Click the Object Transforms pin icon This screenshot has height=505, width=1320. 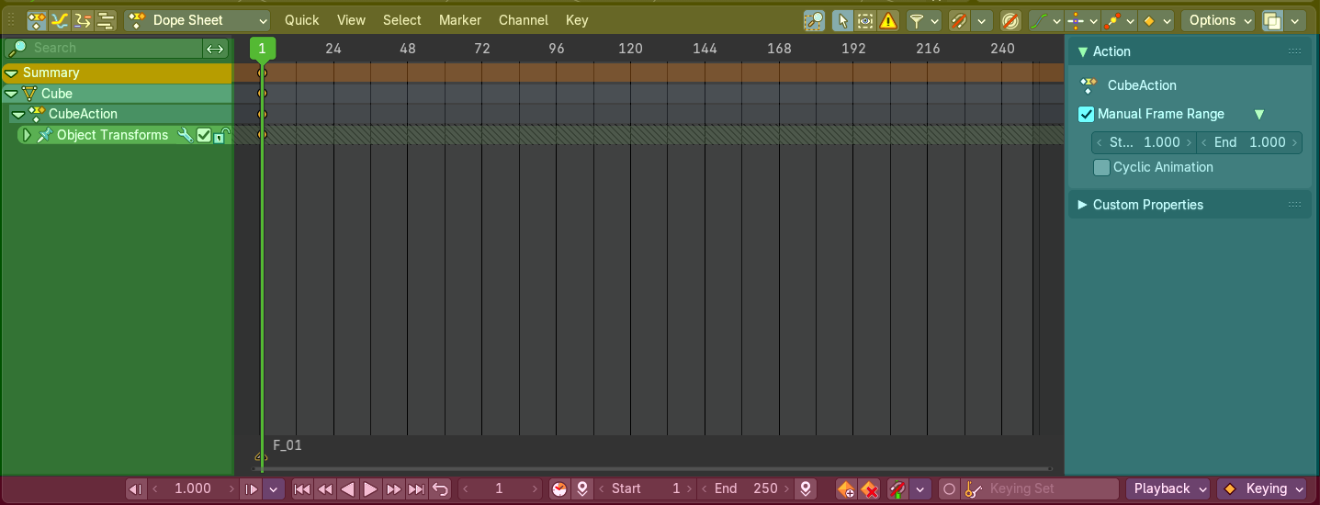click(x=44, y=135)
